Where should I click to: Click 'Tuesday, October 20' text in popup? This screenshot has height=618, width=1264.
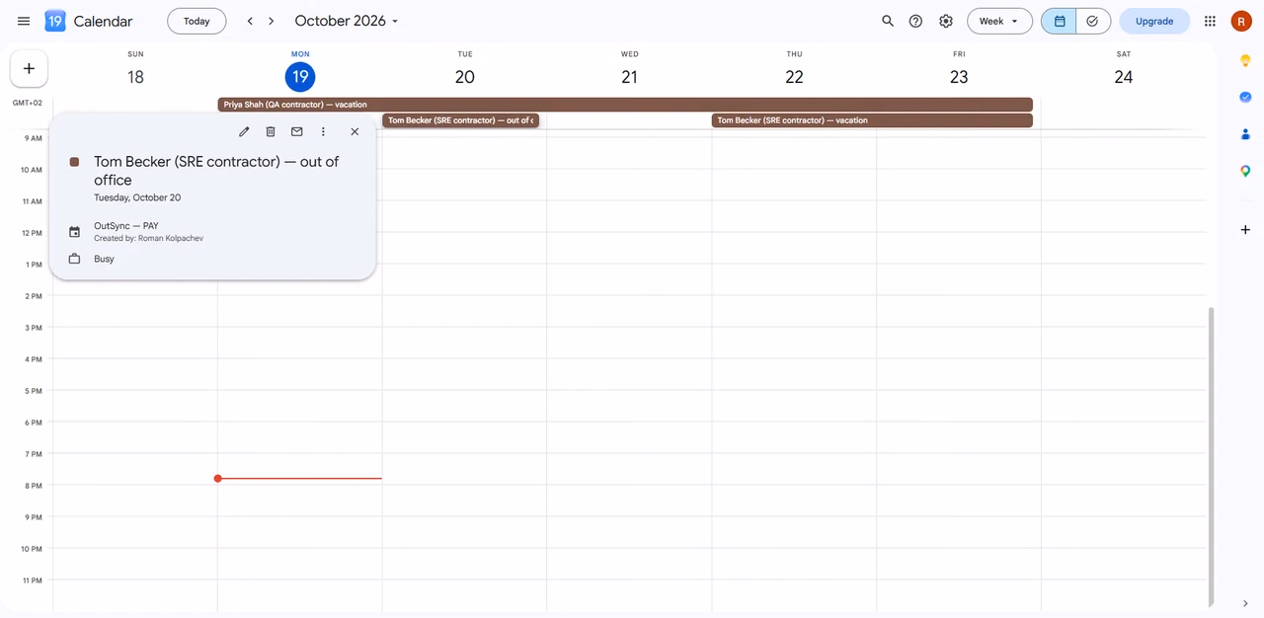tap(137, 197)
